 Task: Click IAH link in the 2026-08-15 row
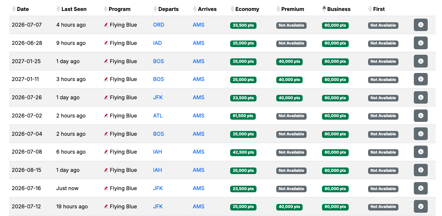tap(158, 170)
